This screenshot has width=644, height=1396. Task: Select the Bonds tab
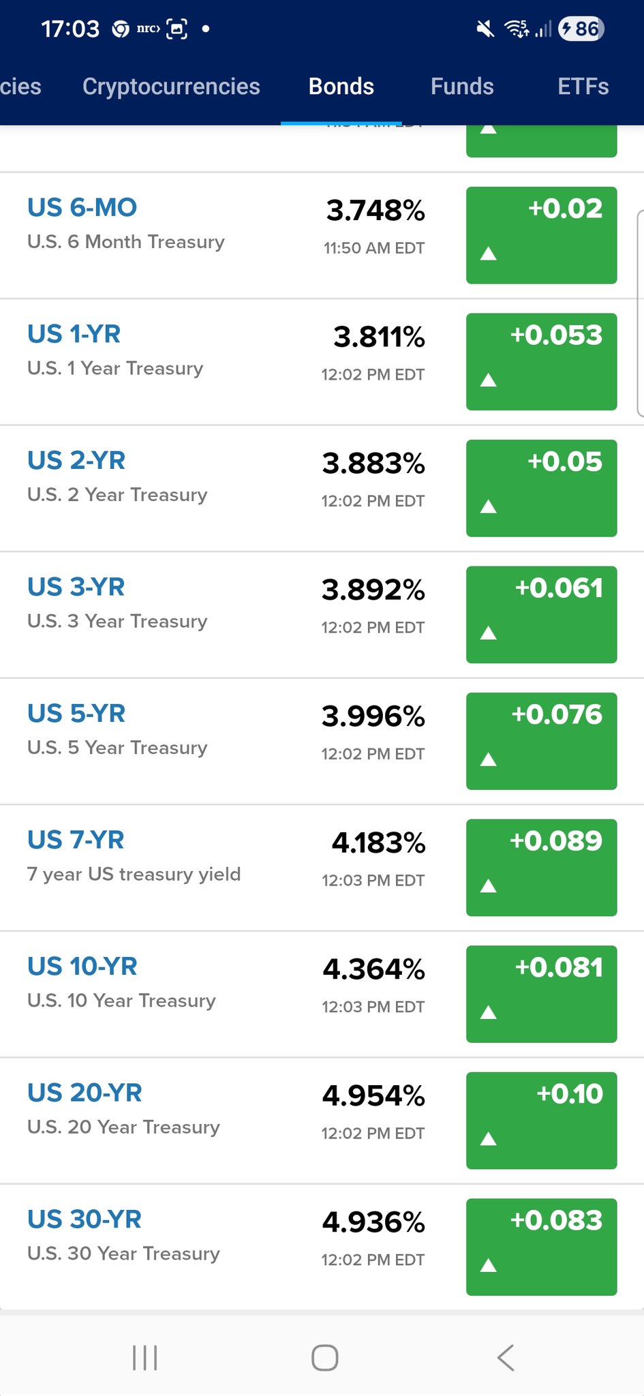[341, 87]
